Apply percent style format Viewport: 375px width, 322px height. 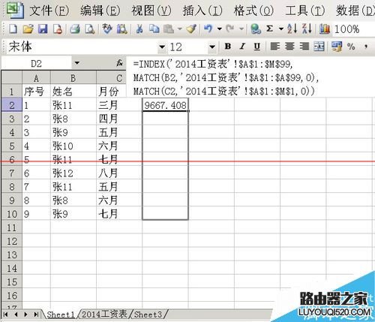click(351, 47)
